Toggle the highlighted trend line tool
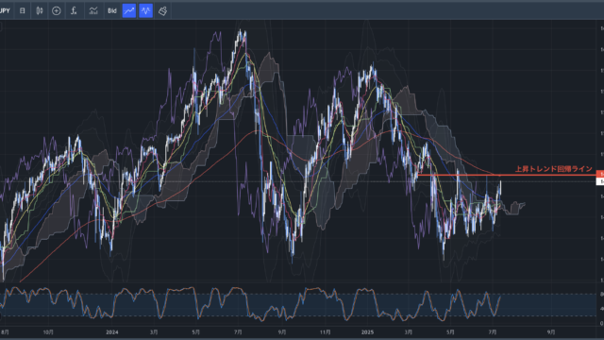The width and height of the screenshot is (604, 340). click(129, 10)
